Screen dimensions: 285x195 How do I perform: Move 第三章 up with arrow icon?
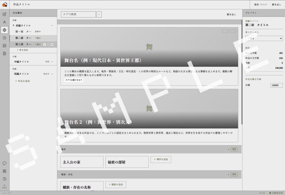coord(45,45)
